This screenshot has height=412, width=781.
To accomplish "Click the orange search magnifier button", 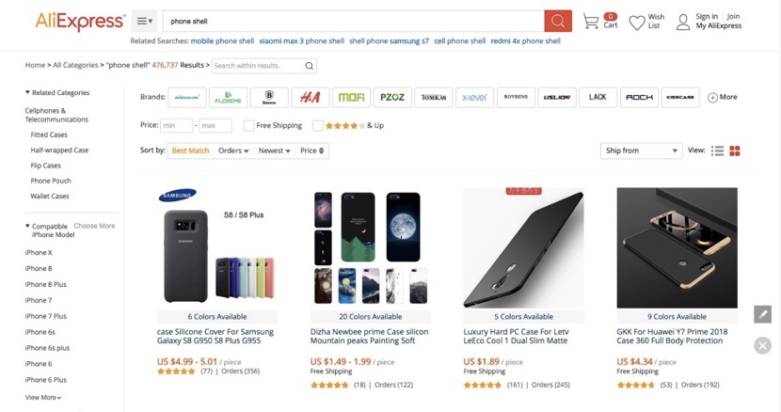I will click(558, 21).
